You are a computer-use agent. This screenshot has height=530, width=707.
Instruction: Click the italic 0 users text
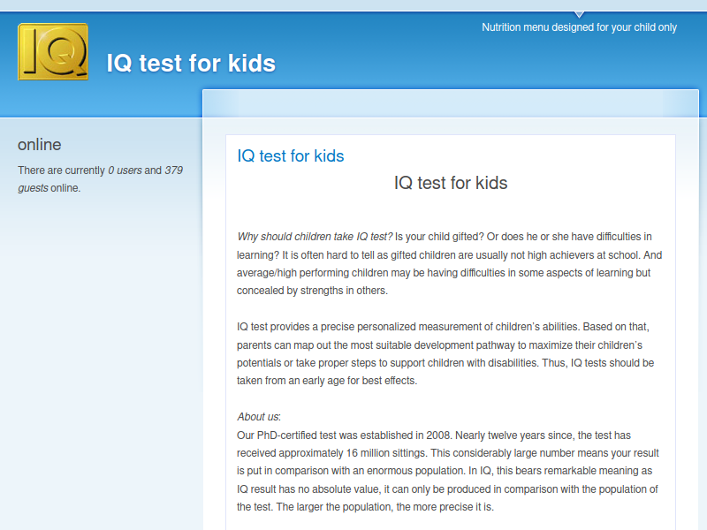pyautogui.click(x=125, y=170)
